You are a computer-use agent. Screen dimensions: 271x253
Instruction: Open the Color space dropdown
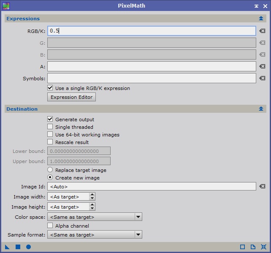(x=95, y=217)
